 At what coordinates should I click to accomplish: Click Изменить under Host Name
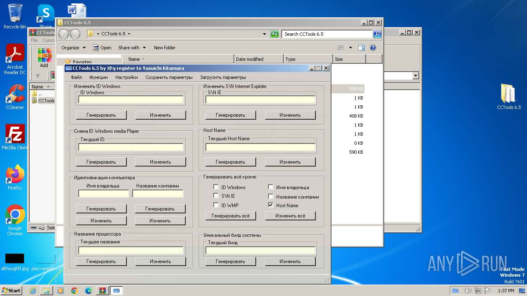290,162
